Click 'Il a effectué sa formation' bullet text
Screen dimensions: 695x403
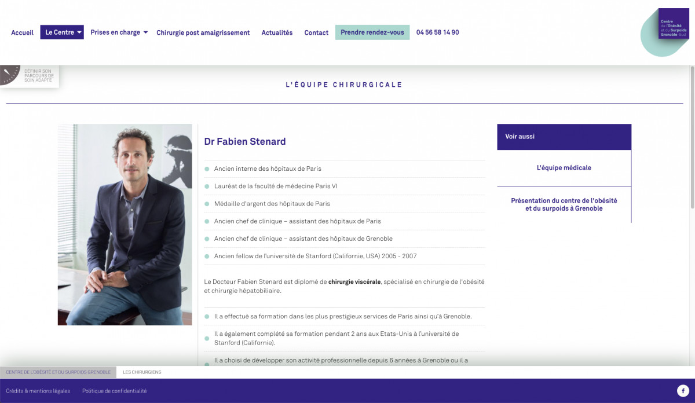coord(343,317)
